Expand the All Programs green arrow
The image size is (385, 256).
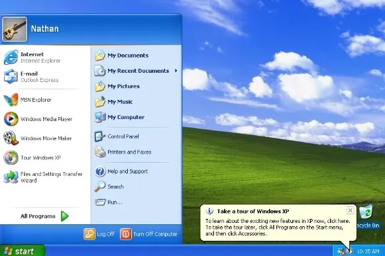(64, 216)
